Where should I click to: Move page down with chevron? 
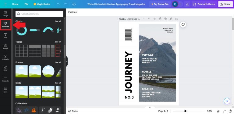pos(149,19)
